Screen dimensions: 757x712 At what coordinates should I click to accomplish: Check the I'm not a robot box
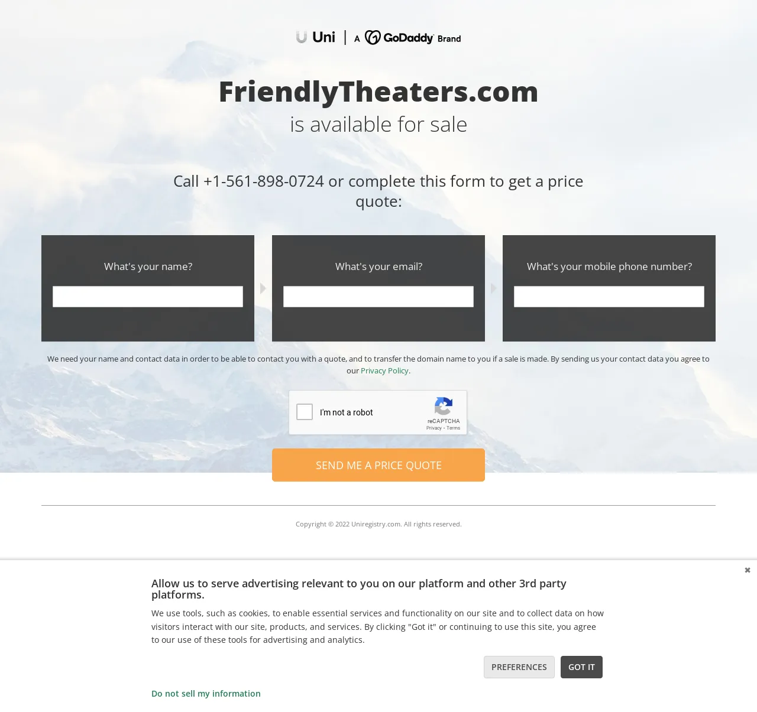[305, 412]
